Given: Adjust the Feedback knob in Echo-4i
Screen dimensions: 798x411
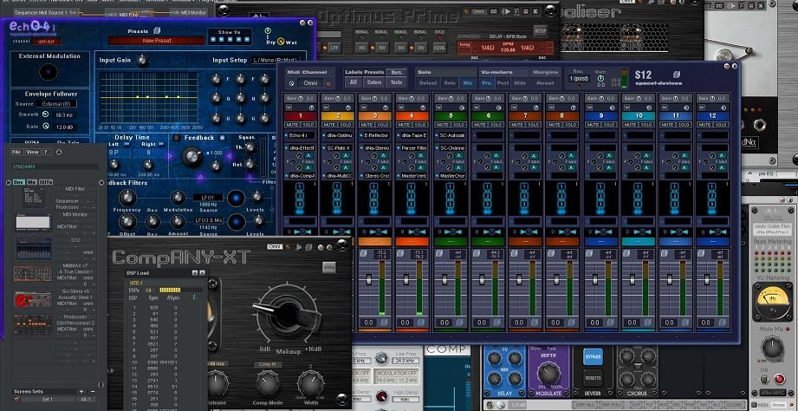Looking at the screenshot, I should pos(191,157).
